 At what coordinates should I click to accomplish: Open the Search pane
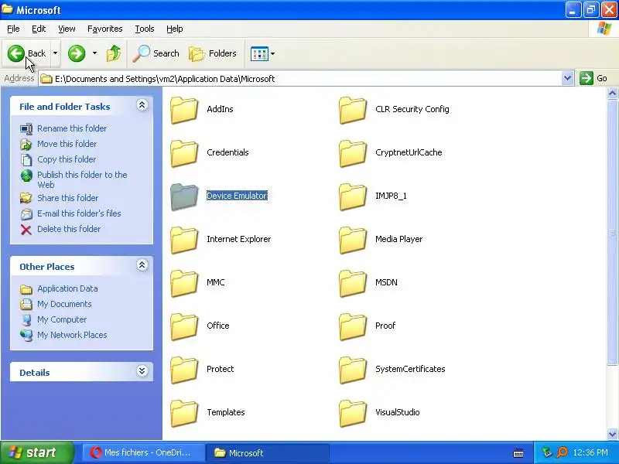tap(156, 53)
